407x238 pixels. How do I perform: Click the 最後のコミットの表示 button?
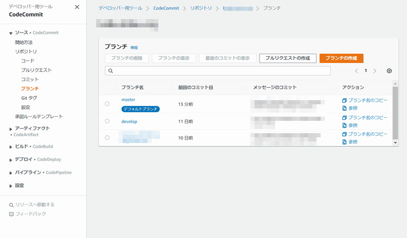(x=228, y=58)
